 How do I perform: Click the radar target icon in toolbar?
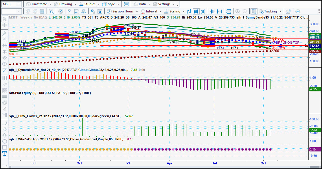(60, 12)
